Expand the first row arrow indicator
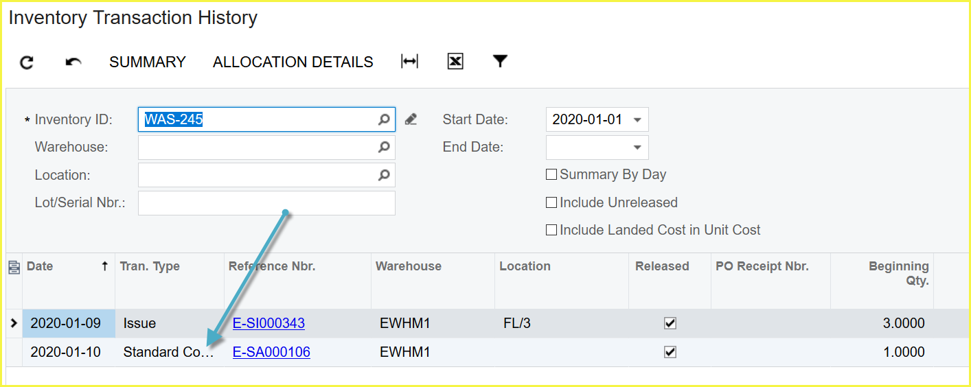This screenshot has height=387, width=971. (x=14, y=323)
